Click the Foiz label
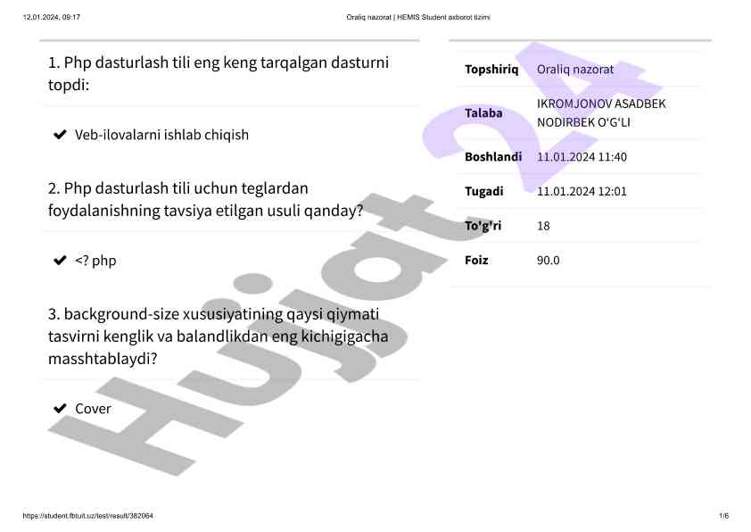 (x=476, y=261)
